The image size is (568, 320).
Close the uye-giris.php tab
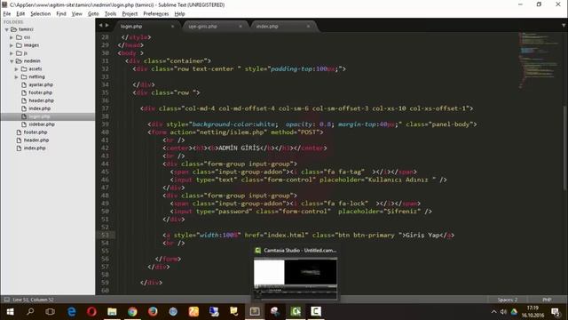[x=241, y=26]
